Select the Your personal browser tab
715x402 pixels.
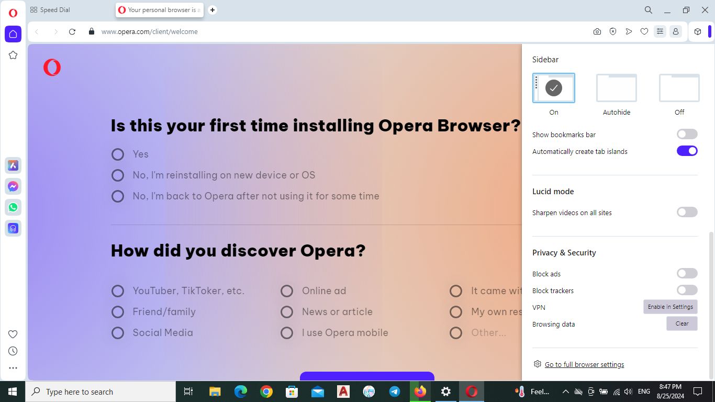point(160,10)
